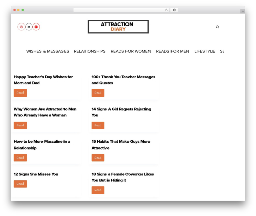256x216 pixels.
Task: Open 18 Signs a Female Coworker article
Action: tap(122, 177)
